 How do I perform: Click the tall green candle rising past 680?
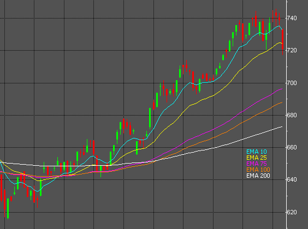point(150,118)
